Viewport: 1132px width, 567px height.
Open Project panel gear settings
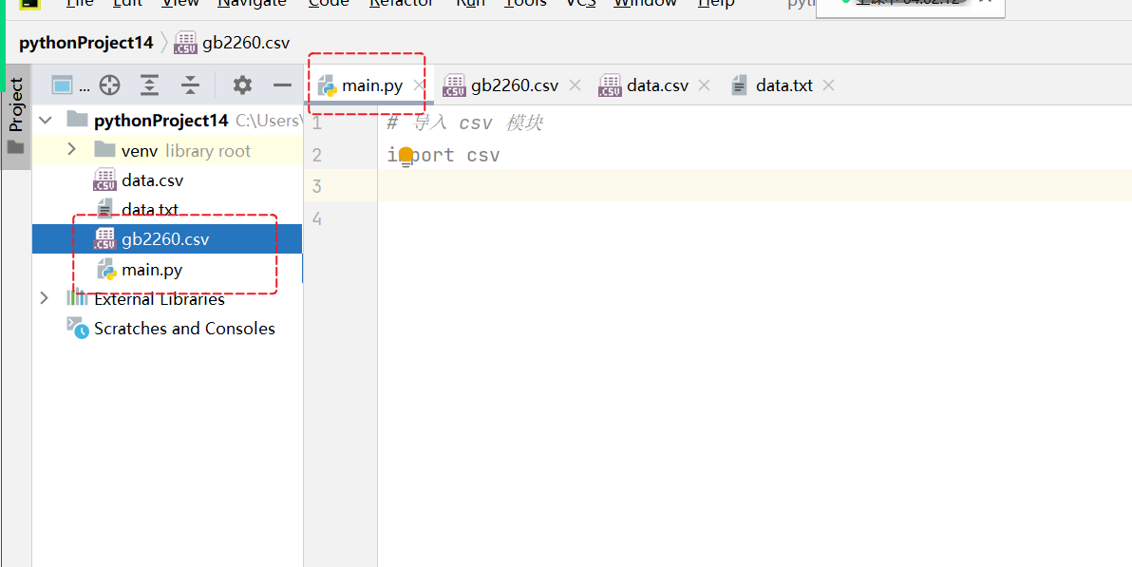point(242,85)
